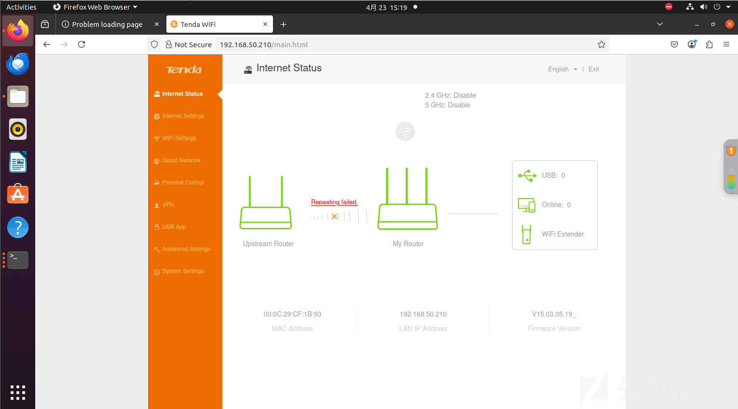Open the list all tabs dropdown

click(x=660, y=24)
